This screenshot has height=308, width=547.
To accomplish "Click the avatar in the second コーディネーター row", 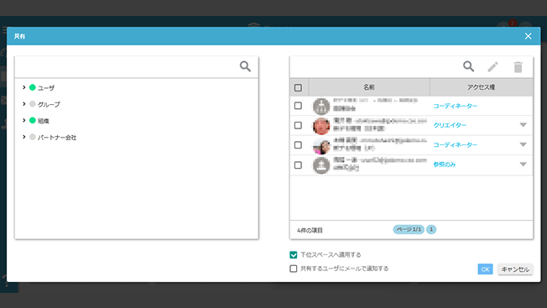I will (x=321, y=145).
